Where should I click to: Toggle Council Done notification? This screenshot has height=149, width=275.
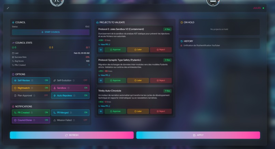coord(31,120)
